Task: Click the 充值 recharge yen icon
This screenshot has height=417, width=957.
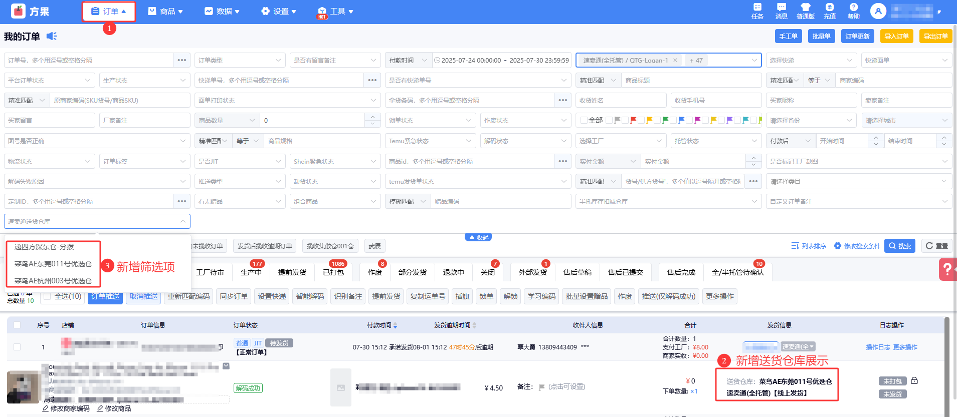Action: [829, 11]
